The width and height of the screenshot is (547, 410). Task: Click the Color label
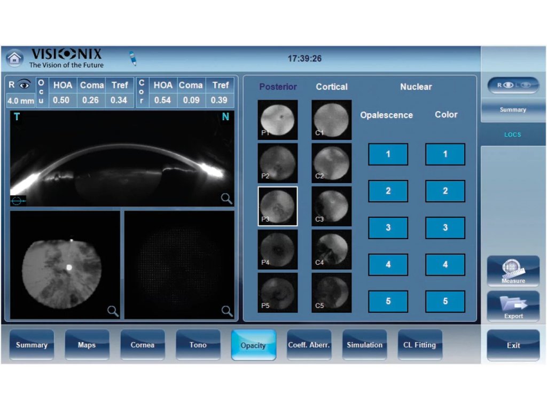[446, 115]
